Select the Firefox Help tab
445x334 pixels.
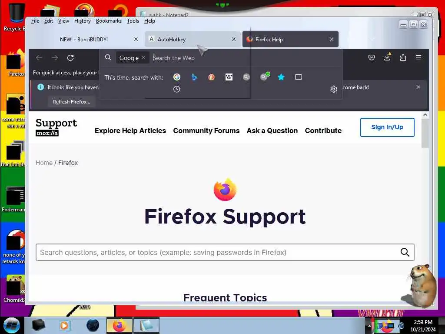(290, 39)
